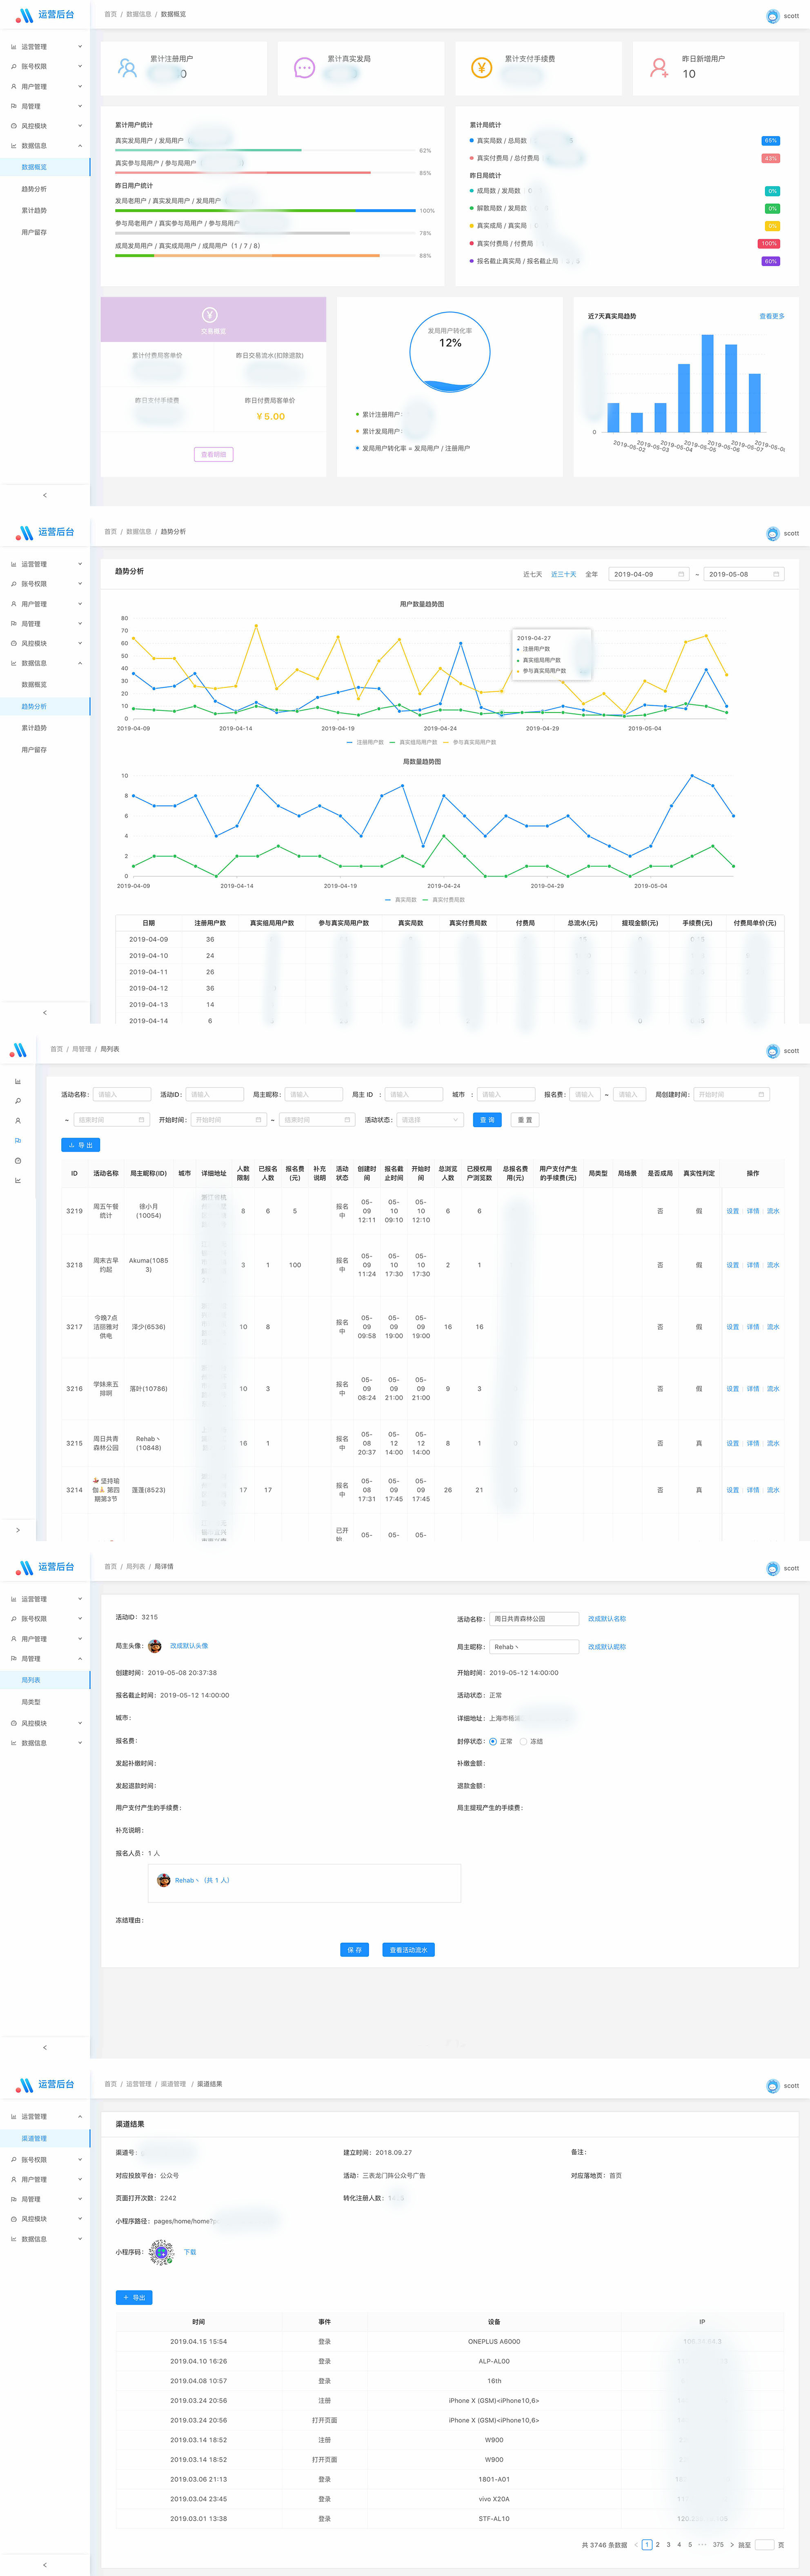This screenshot has width=810, height=2576.
Task: Expand 运营管理 in the 数据概览 page sidebar
Action: [x=45, y=47]
